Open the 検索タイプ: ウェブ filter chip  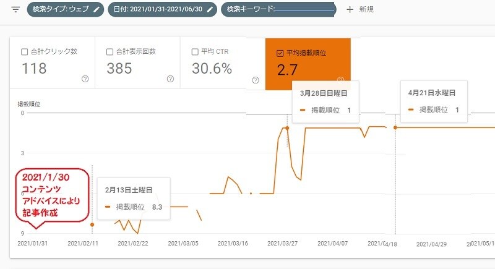click(66, 9)
